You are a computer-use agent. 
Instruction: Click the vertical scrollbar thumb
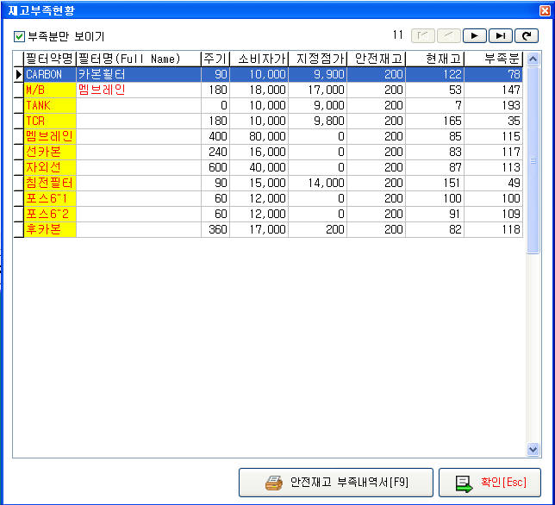(533, 160)
